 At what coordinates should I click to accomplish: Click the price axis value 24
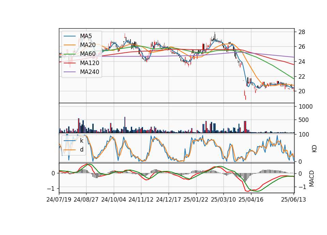point(302,62)
